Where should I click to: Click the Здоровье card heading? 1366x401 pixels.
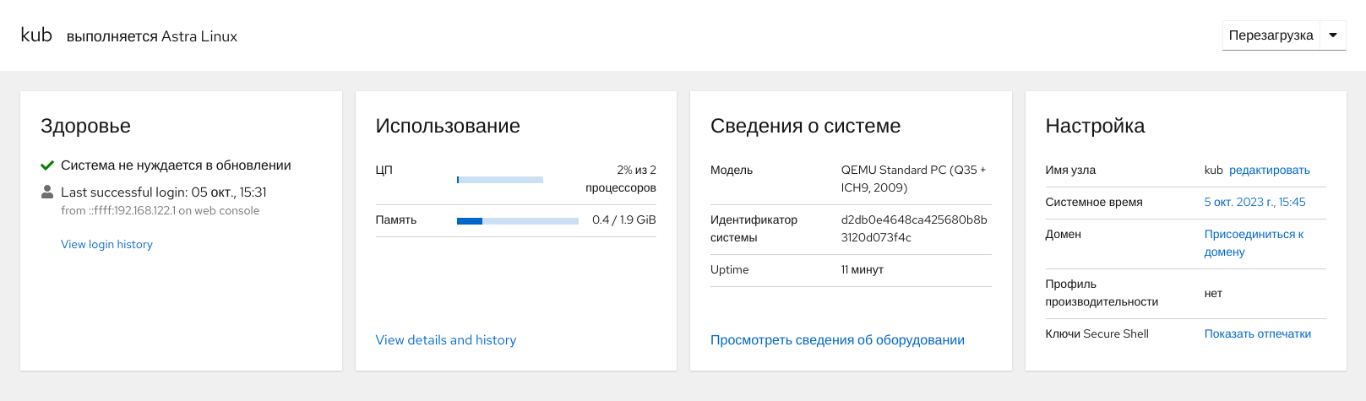[85, 126]
